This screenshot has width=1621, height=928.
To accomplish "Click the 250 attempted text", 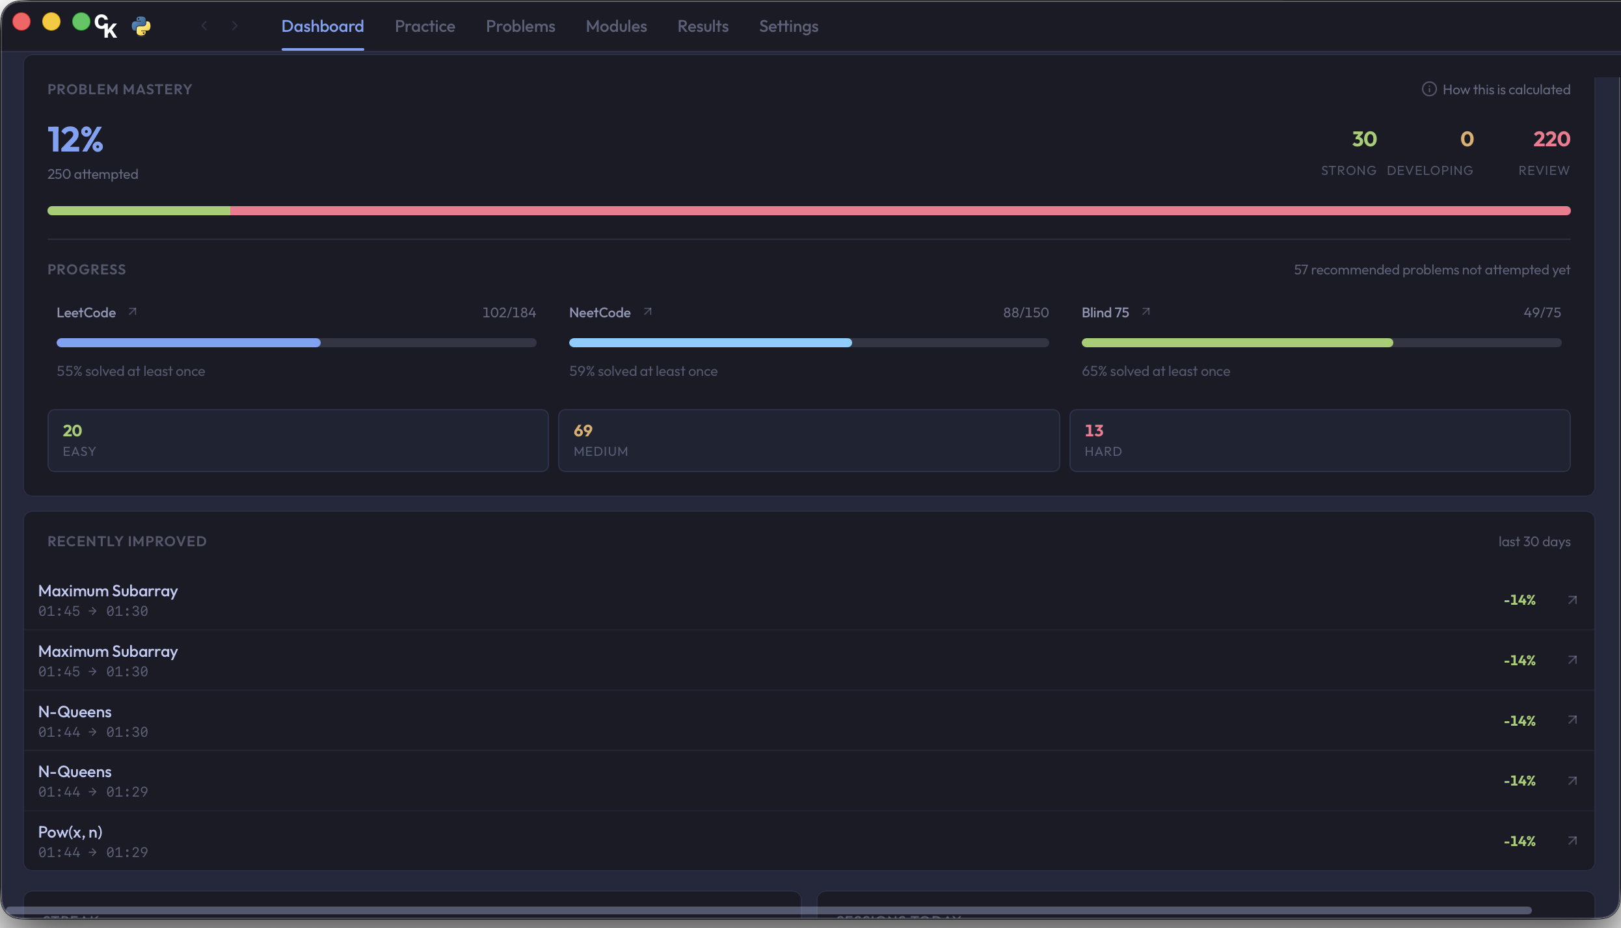I will (92, 174).
